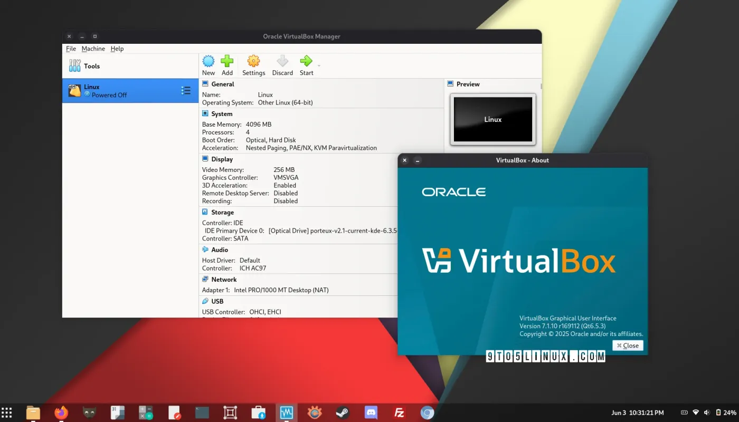
Task: Click the General section header
Action: click(222, 84)
